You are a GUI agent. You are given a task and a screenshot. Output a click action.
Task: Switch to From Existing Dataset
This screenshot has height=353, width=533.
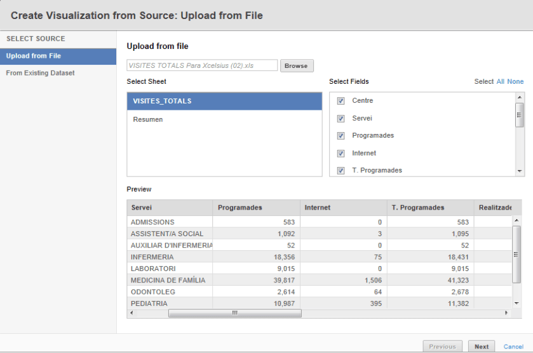click(40, 73)
